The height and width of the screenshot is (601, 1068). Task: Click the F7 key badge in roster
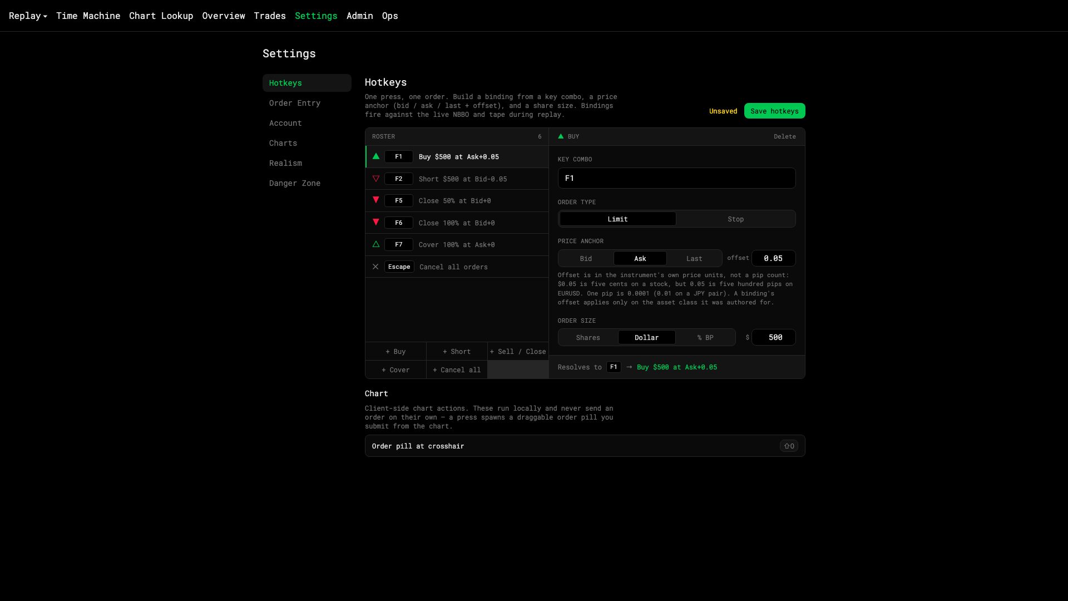coord(399,244)
